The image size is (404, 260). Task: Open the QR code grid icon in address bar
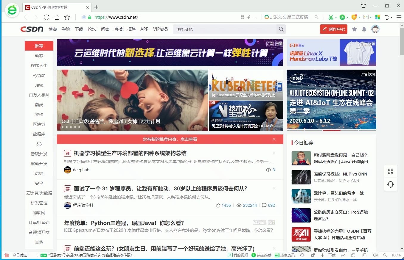point(242,17)
